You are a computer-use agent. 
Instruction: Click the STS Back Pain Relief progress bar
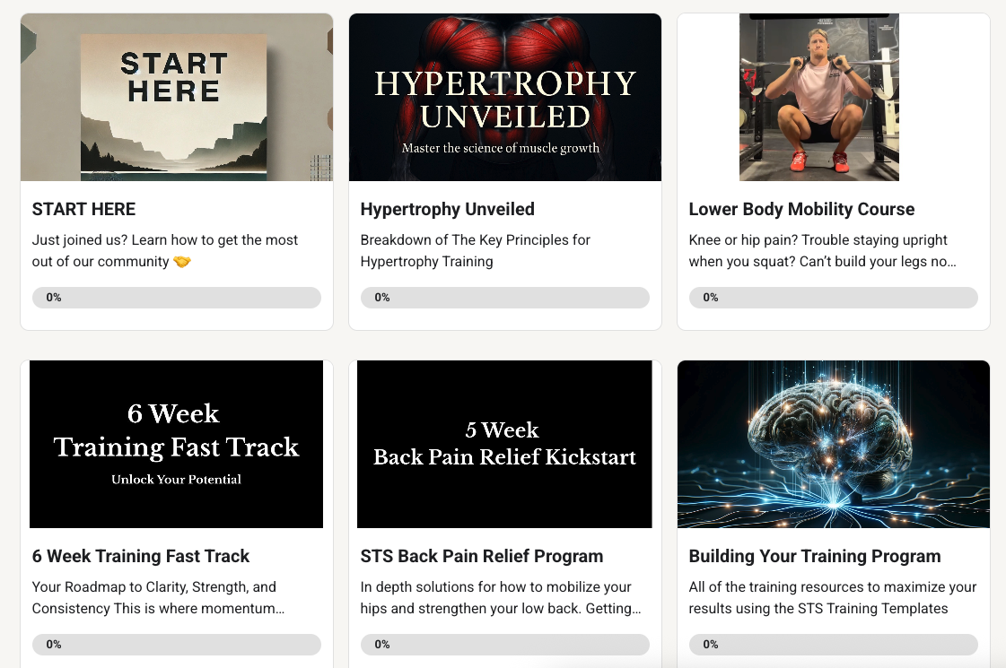[x=505, y=645]
